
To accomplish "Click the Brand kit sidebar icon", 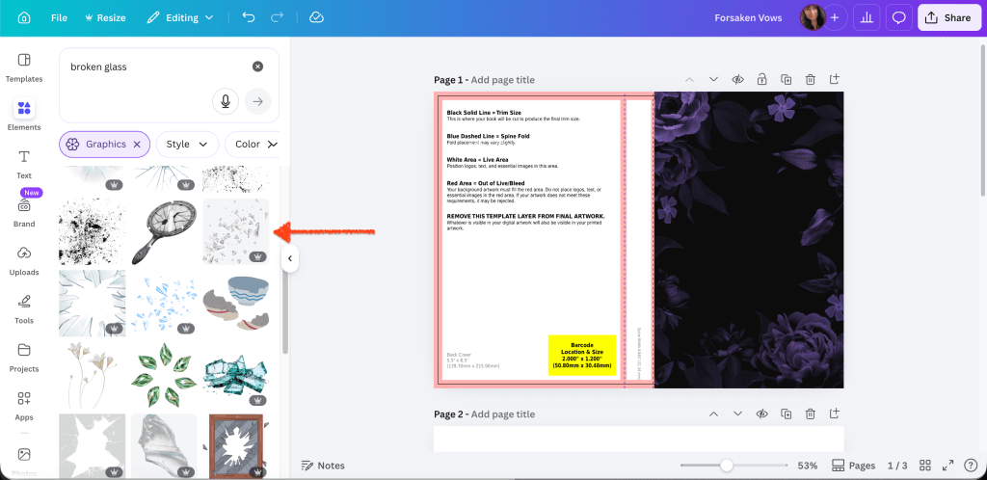I will pos(24,211).
